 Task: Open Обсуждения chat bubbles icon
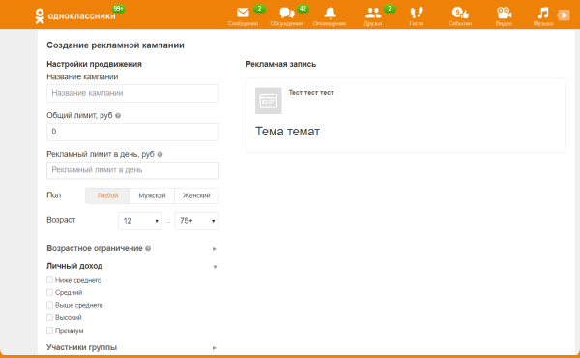click(x=287, y=13)
